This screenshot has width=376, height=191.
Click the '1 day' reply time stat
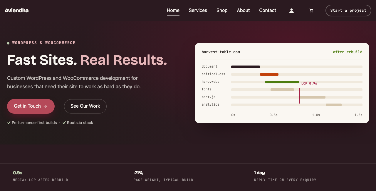[259, 173]
